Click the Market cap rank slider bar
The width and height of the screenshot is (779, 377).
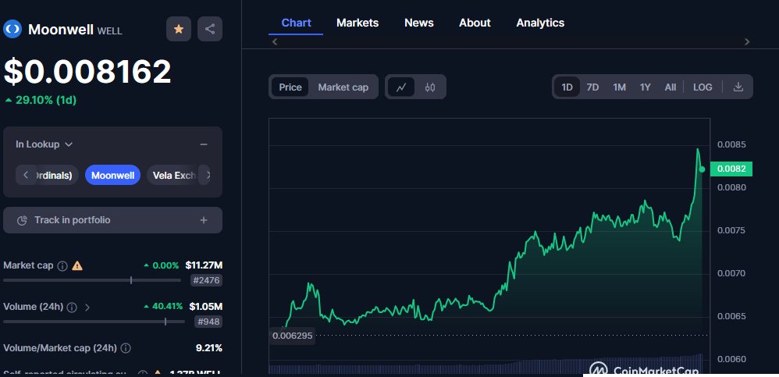(92, 281)
